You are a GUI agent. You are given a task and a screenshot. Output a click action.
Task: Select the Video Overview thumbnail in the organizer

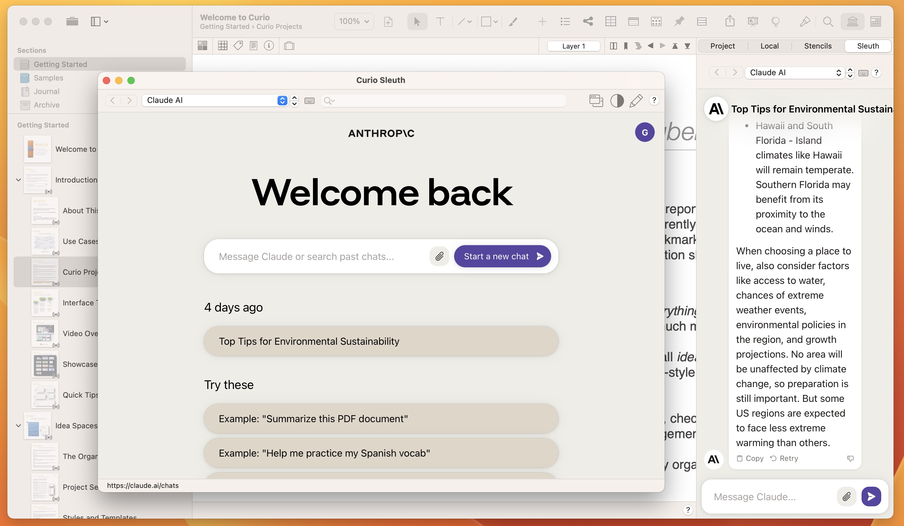pyautogui.click(x=45, y=333)
